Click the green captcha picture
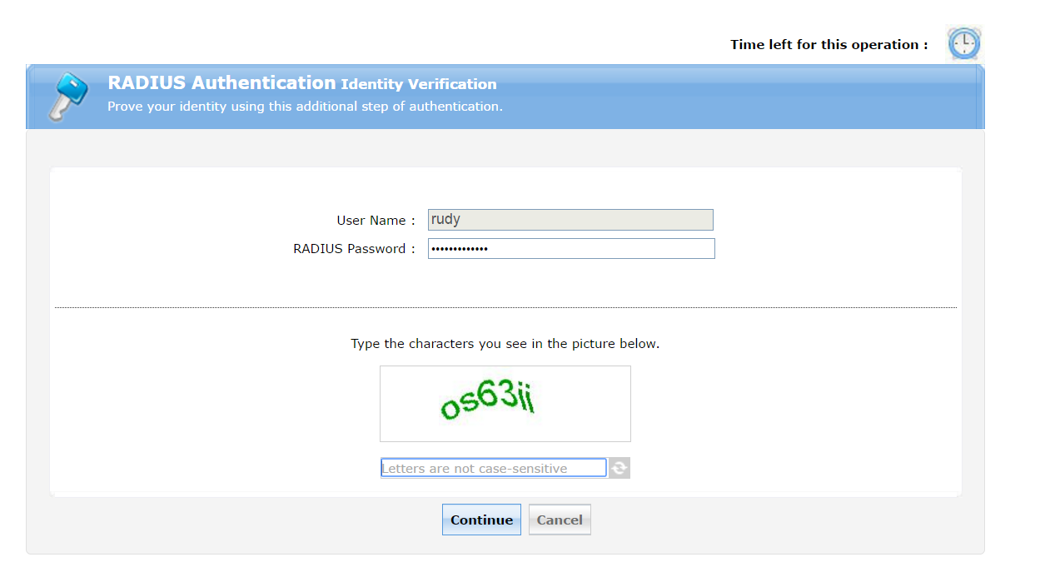This screenshot has width=1040, height=572. [505, 404]
